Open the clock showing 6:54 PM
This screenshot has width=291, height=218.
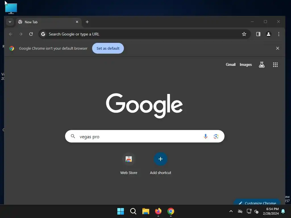[271, 211]
